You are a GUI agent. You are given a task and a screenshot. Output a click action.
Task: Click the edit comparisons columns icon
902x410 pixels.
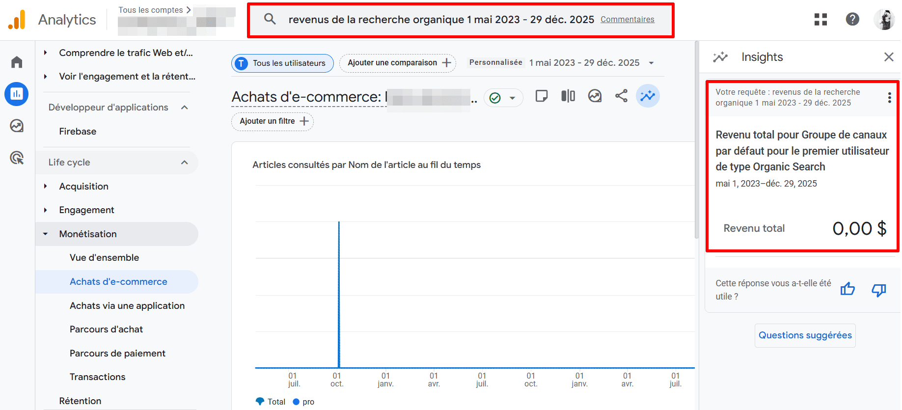[568, 96]
